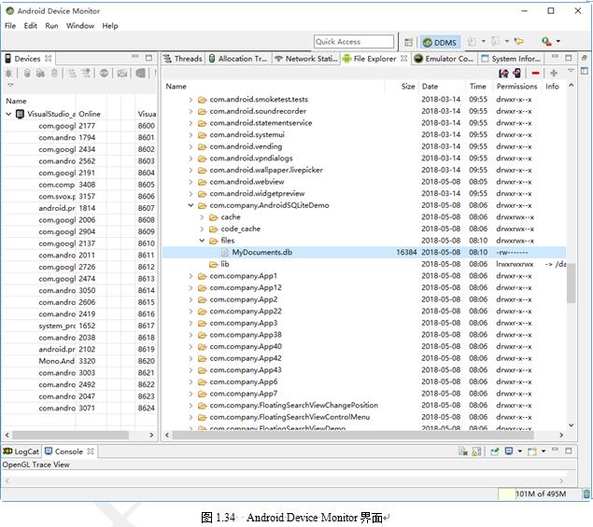Pull a file from the device icon

coord(503,73)
